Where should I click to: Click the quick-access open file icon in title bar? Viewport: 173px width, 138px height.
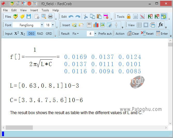(12, 4)
